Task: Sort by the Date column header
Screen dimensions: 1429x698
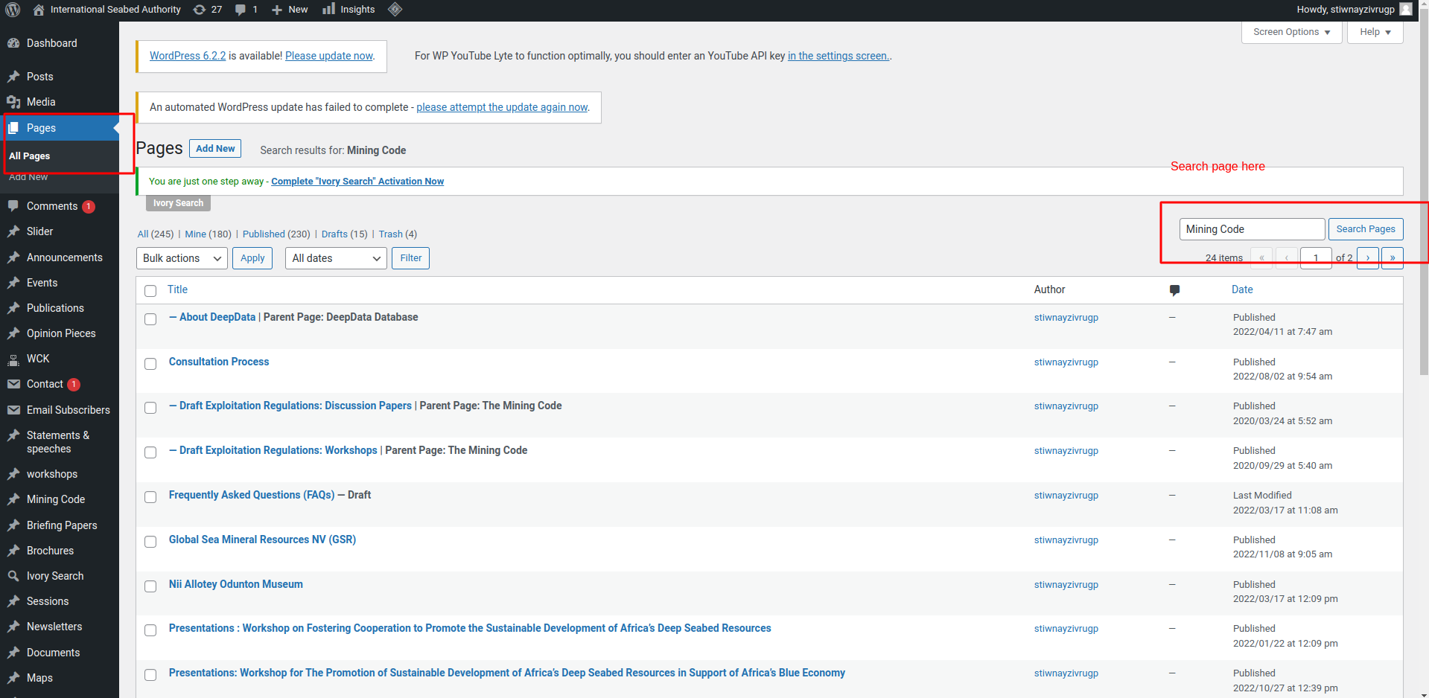Action: tap(1242, 289)
